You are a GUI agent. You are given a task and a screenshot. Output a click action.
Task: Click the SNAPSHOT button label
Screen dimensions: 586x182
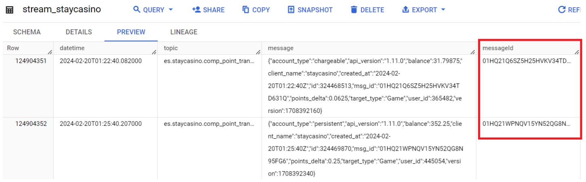[x=315, y=10]
